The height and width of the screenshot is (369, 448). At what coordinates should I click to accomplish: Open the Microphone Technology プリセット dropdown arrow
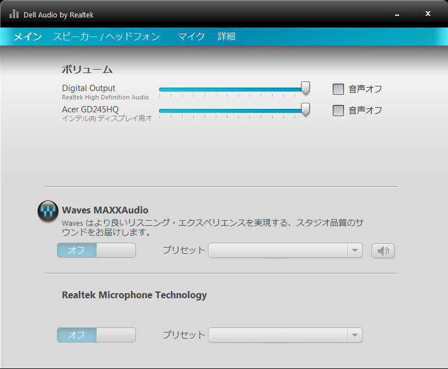[355, 335]
